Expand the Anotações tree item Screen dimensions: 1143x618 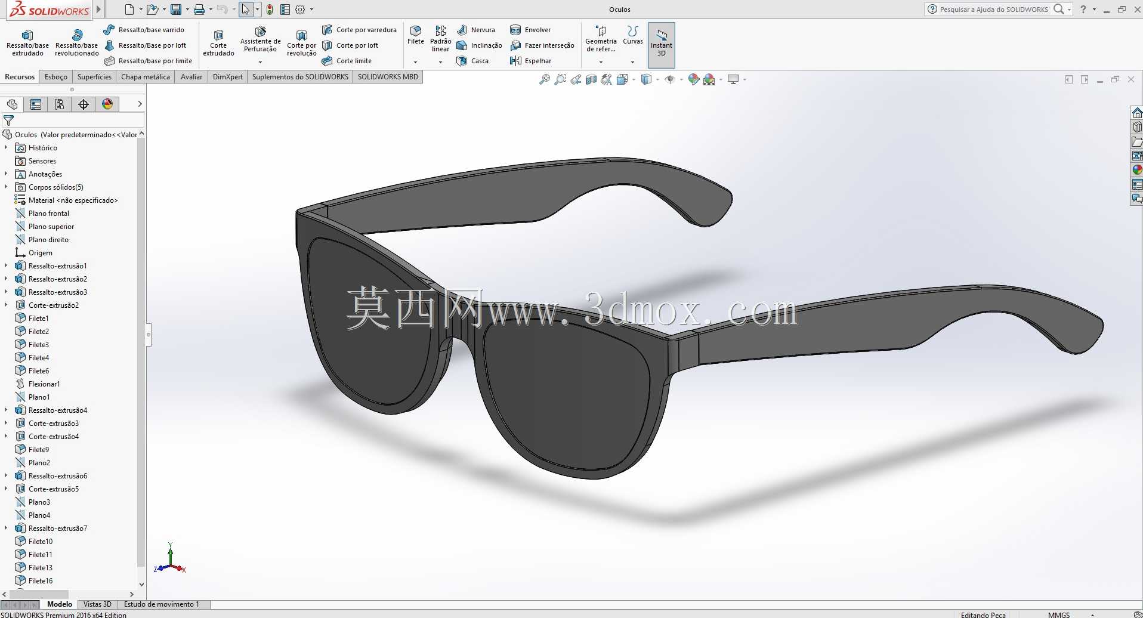(6, 174)
